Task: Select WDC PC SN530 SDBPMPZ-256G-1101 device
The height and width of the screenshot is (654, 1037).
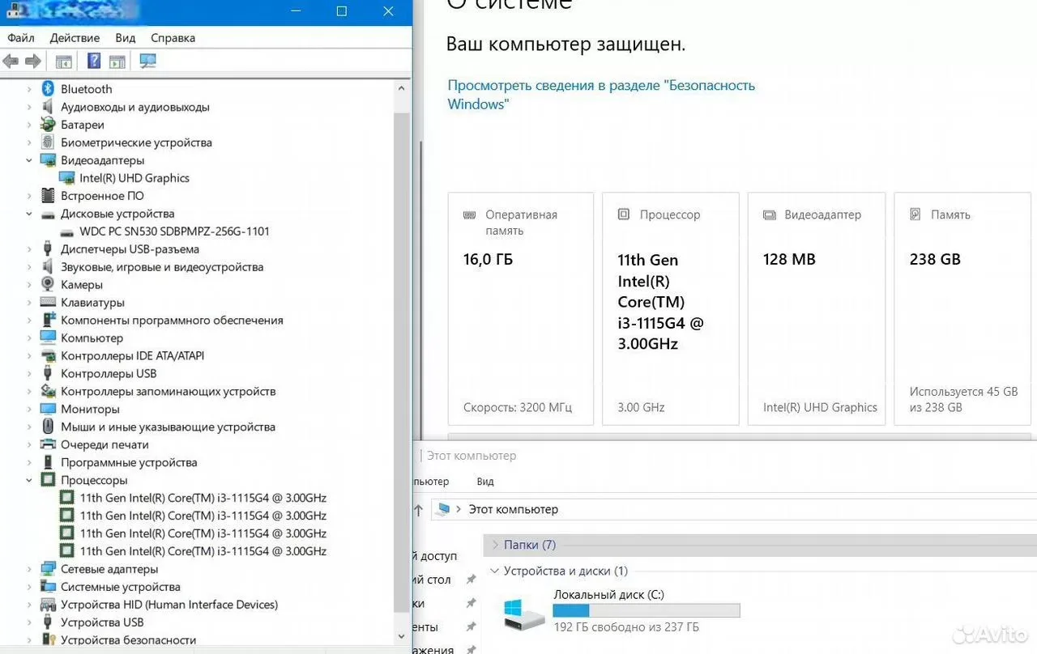Action: tap(174, 231)
